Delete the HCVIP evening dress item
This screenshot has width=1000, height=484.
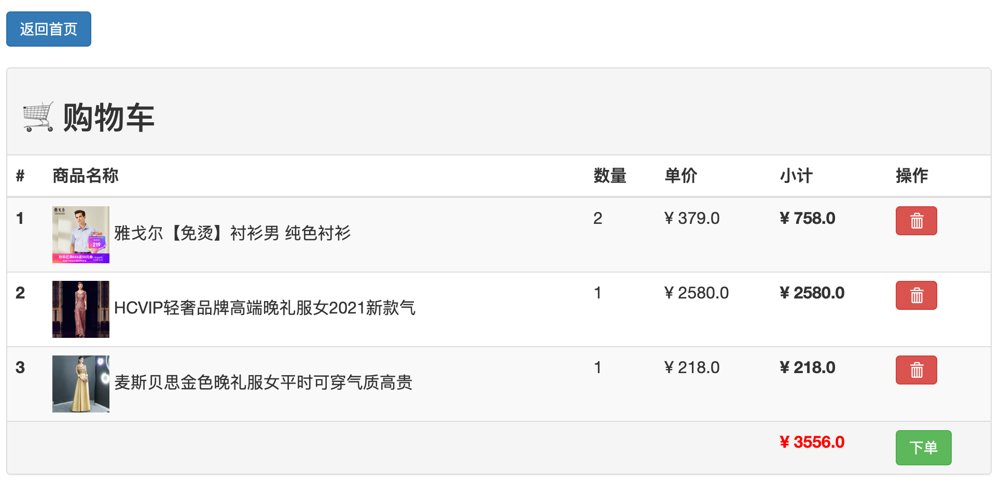(x=916, y=295)
